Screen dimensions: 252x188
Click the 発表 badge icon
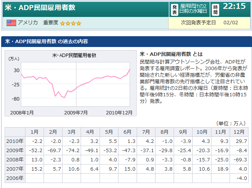(x=174, y=10)
